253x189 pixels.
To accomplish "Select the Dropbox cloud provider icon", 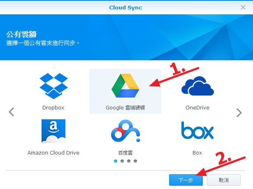I will [x=53, y=86].
